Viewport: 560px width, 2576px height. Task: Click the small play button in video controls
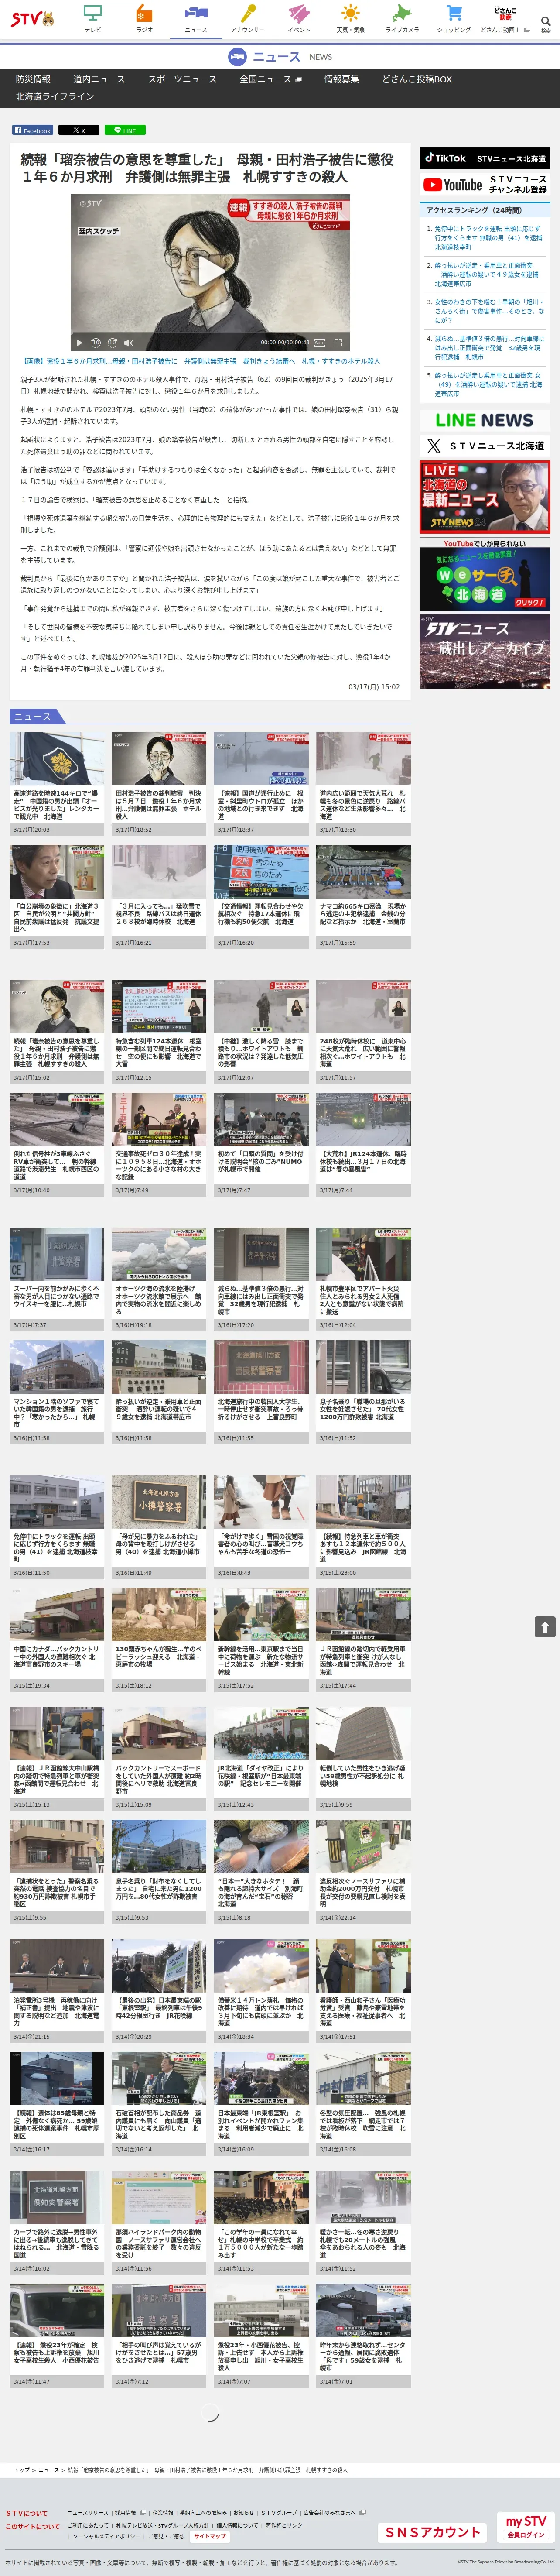click(x=80, y=342)
